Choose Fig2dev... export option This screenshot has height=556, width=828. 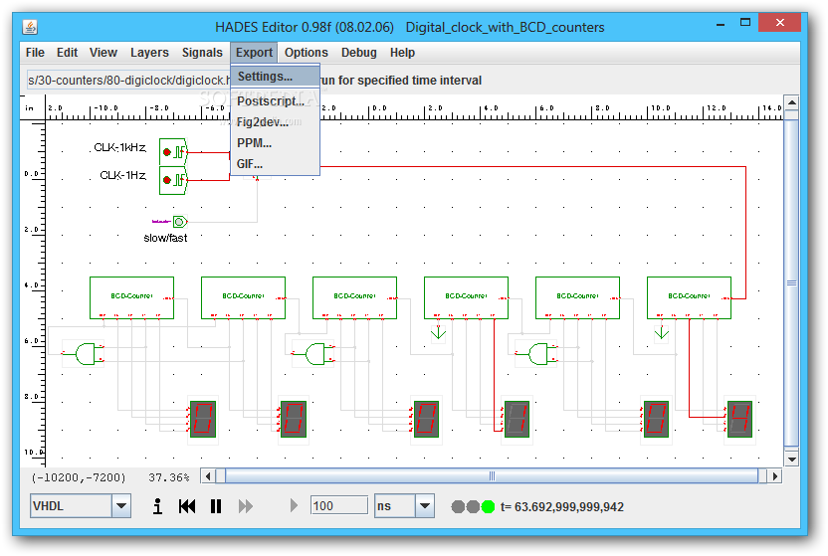point(275,122)
